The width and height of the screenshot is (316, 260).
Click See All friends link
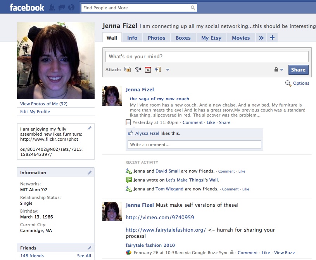pyautogui.click(x=84, y=256)
